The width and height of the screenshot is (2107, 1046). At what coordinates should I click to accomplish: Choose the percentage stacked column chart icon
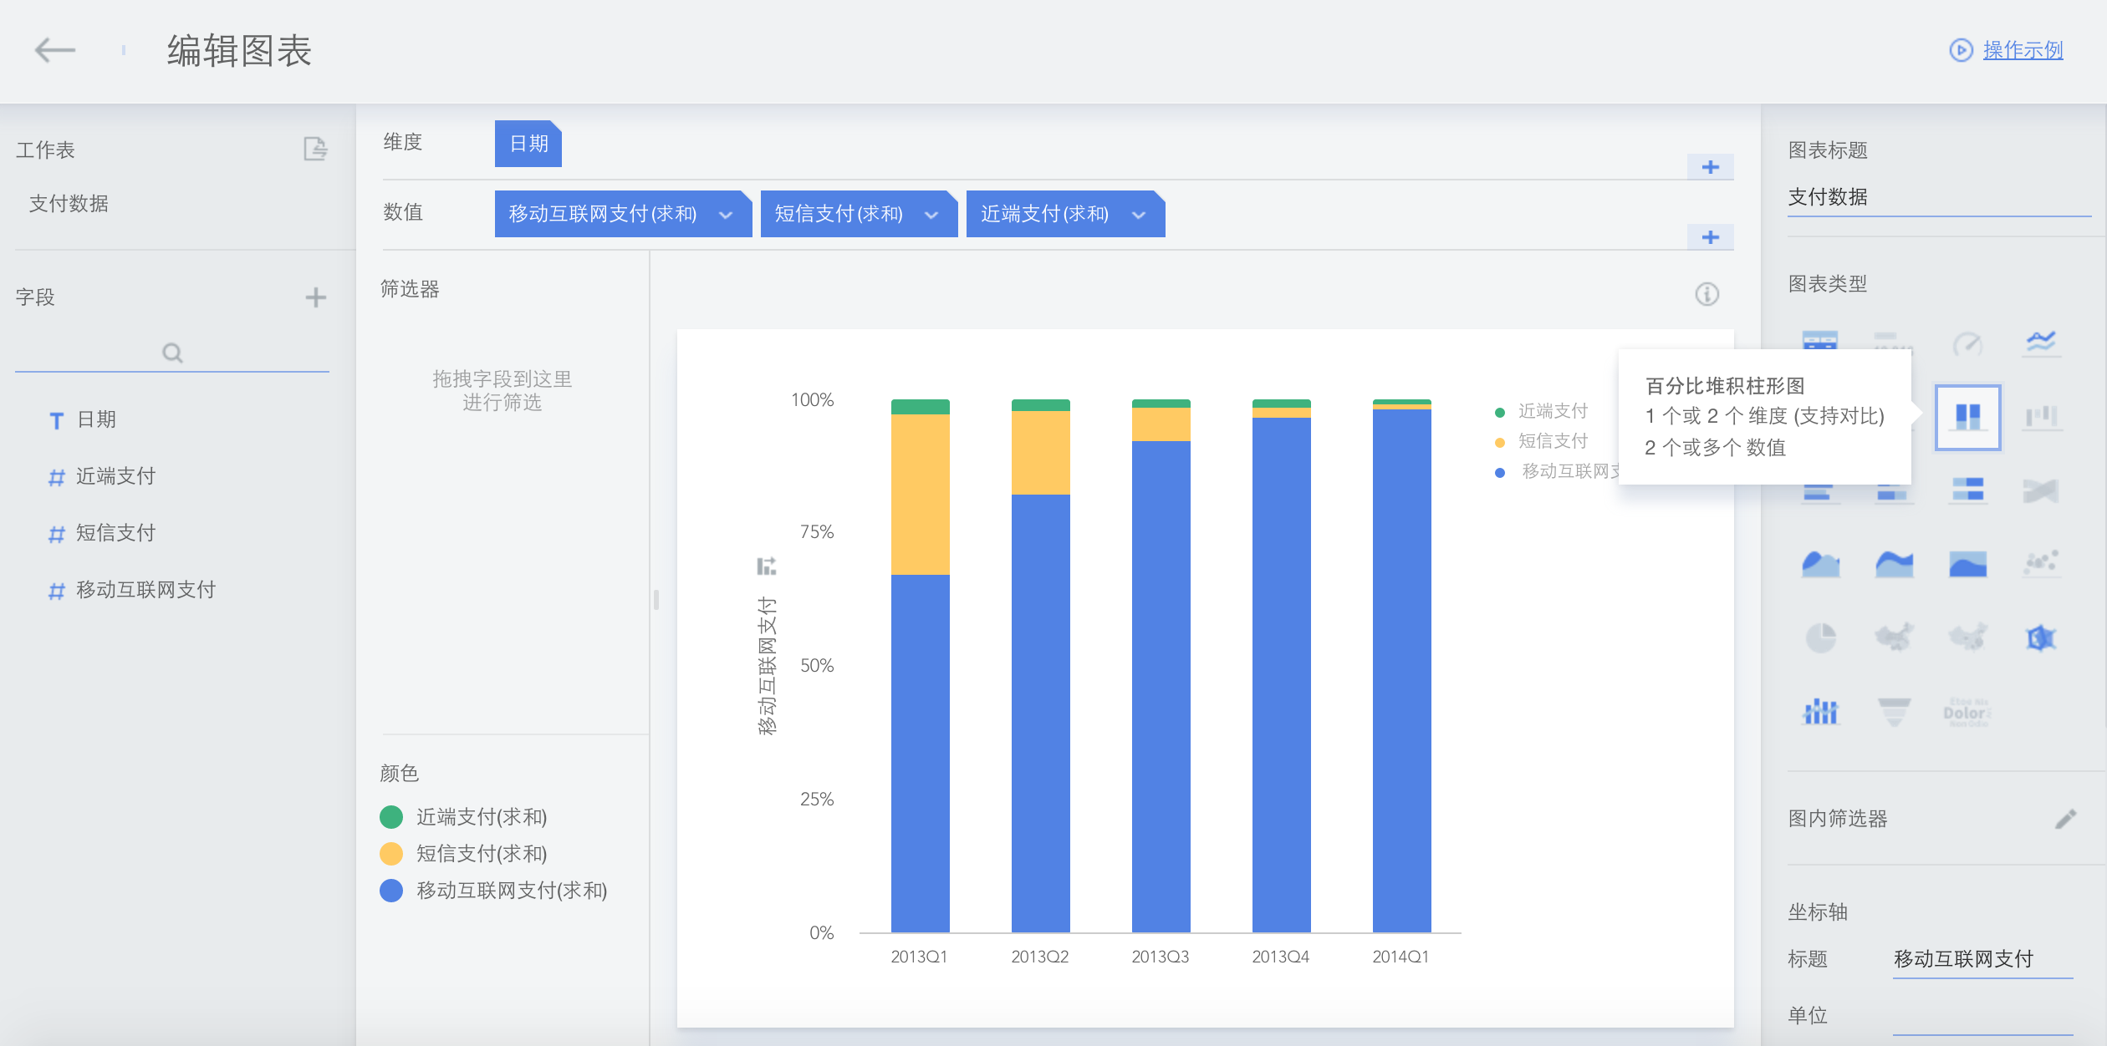pyautogui.click(x=1967, y=417)
